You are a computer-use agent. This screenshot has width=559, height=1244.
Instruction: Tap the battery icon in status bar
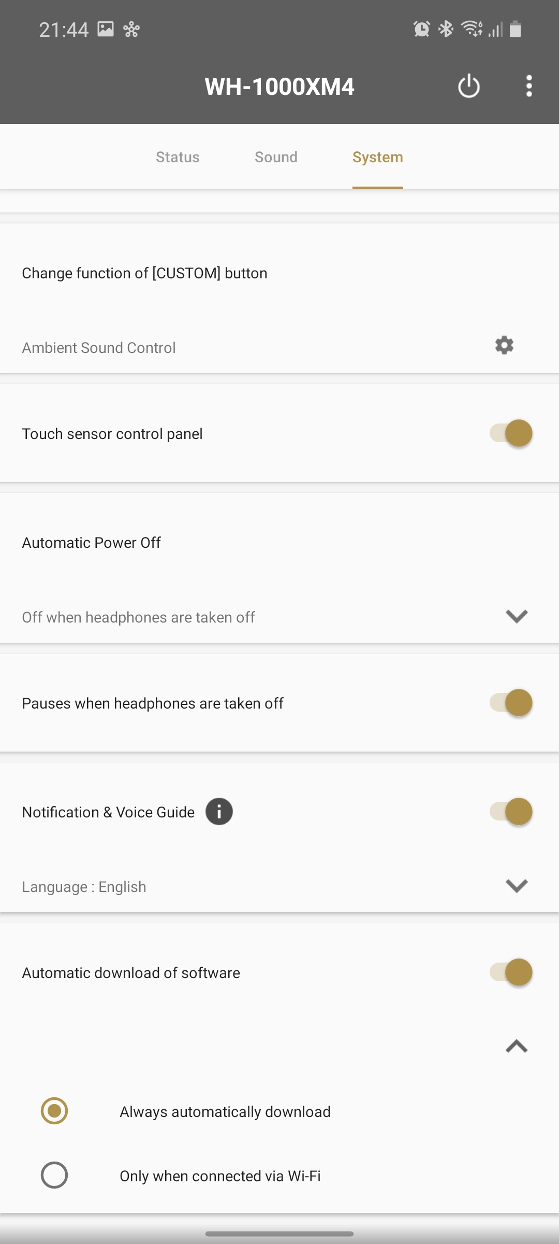point(515,29)
